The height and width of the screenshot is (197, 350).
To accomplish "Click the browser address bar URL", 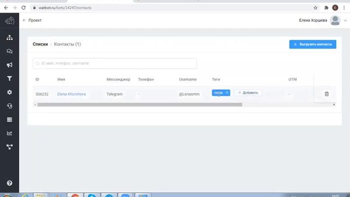I will click(65, 8).
